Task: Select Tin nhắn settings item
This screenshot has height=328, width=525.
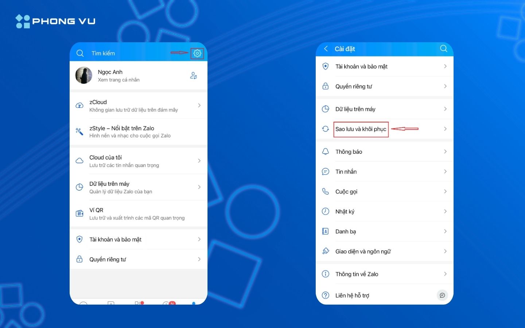Action: click(346, 172)
